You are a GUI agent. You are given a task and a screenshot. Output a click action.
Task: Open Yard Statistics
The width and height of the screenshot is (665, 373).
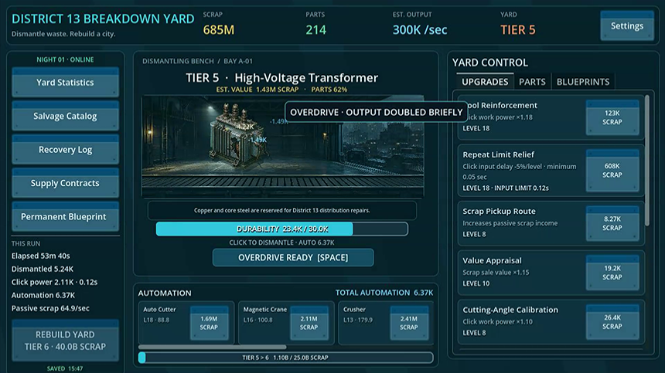click(65, 82)
